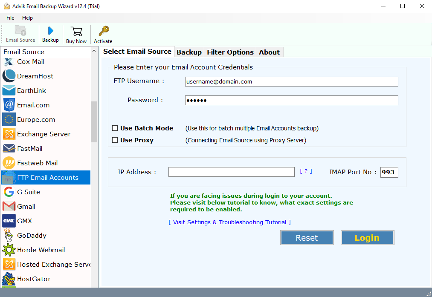Select the Fastweb Mail yellow icon
This screenshot has height=297, width=432.
coord(9,163)
